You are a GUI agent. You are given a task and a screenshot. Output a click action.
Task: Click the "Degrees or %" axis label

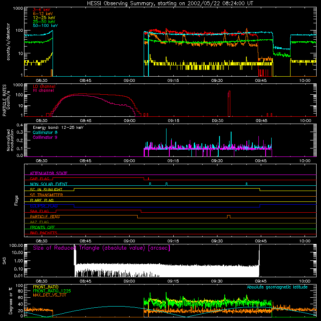[x=10, y=301]
